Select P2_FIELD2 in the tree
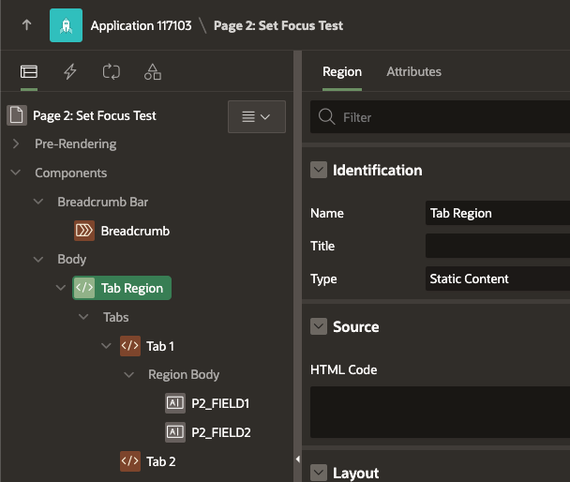The image size is (570, 482). pos(220,432)
